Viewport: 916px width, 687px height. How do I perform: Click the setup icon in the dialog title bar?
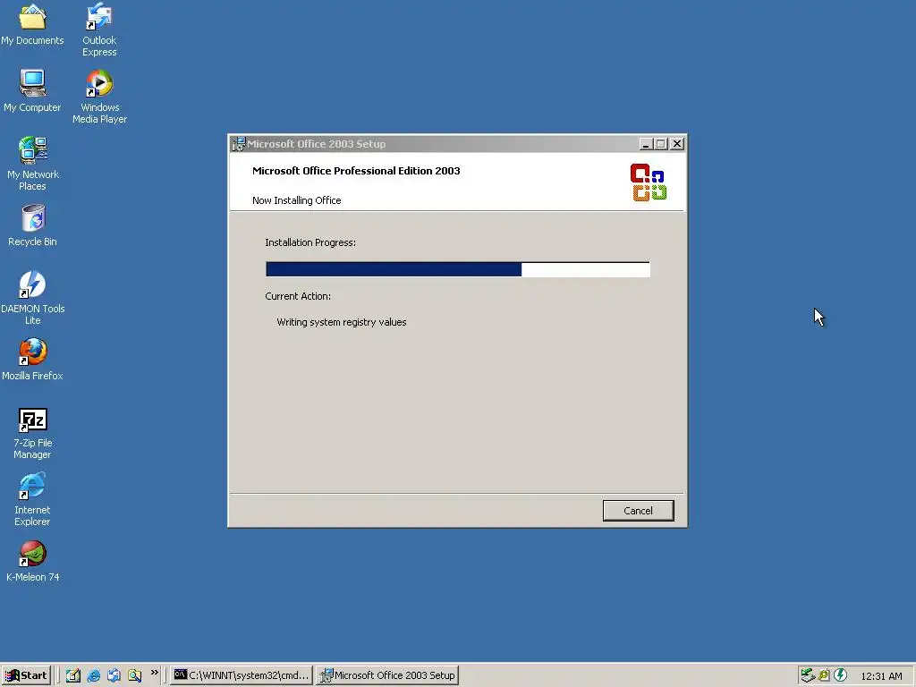238,144
